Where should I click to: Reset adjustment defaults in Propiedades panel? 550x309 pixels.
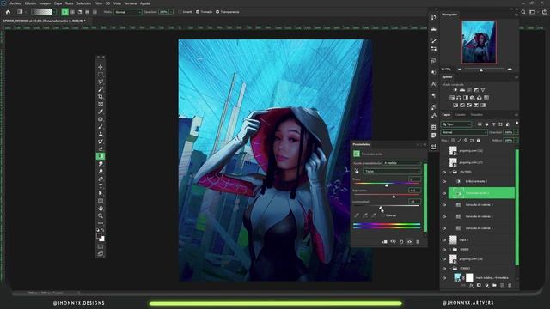401,242
